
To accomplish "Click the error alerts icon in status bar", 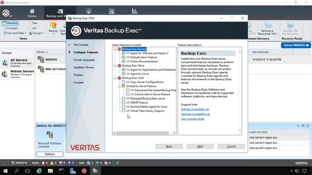I will click(43, 163).
